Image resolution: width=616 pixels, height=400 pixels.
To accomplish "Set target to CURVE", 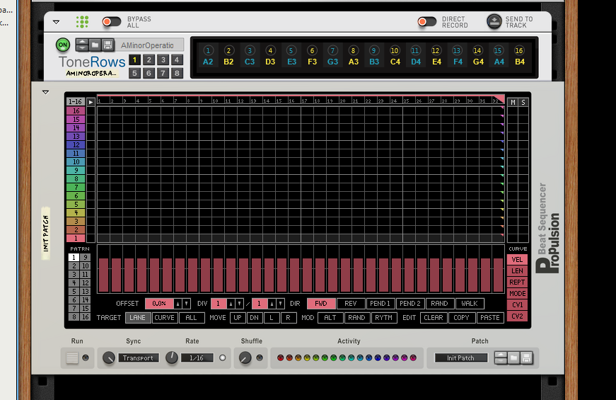I will (x=164, y=317).
